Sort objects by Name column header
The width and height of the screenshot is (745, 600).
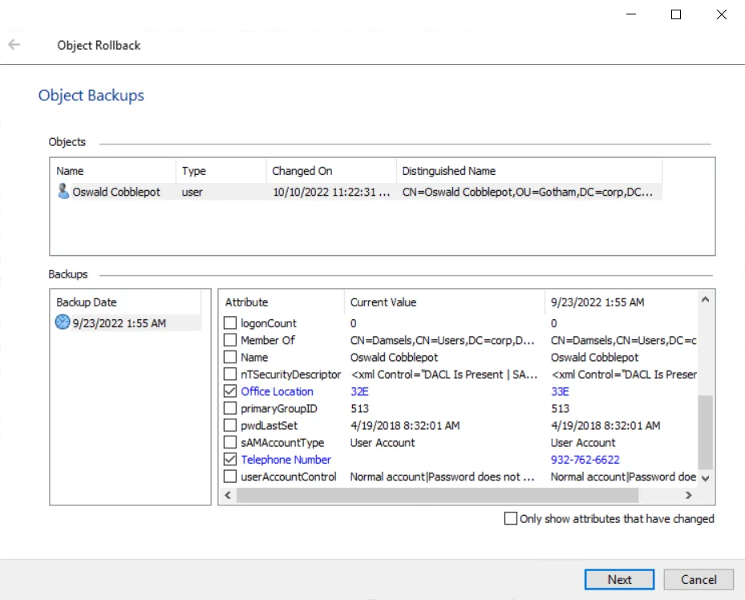coord(113,171)
